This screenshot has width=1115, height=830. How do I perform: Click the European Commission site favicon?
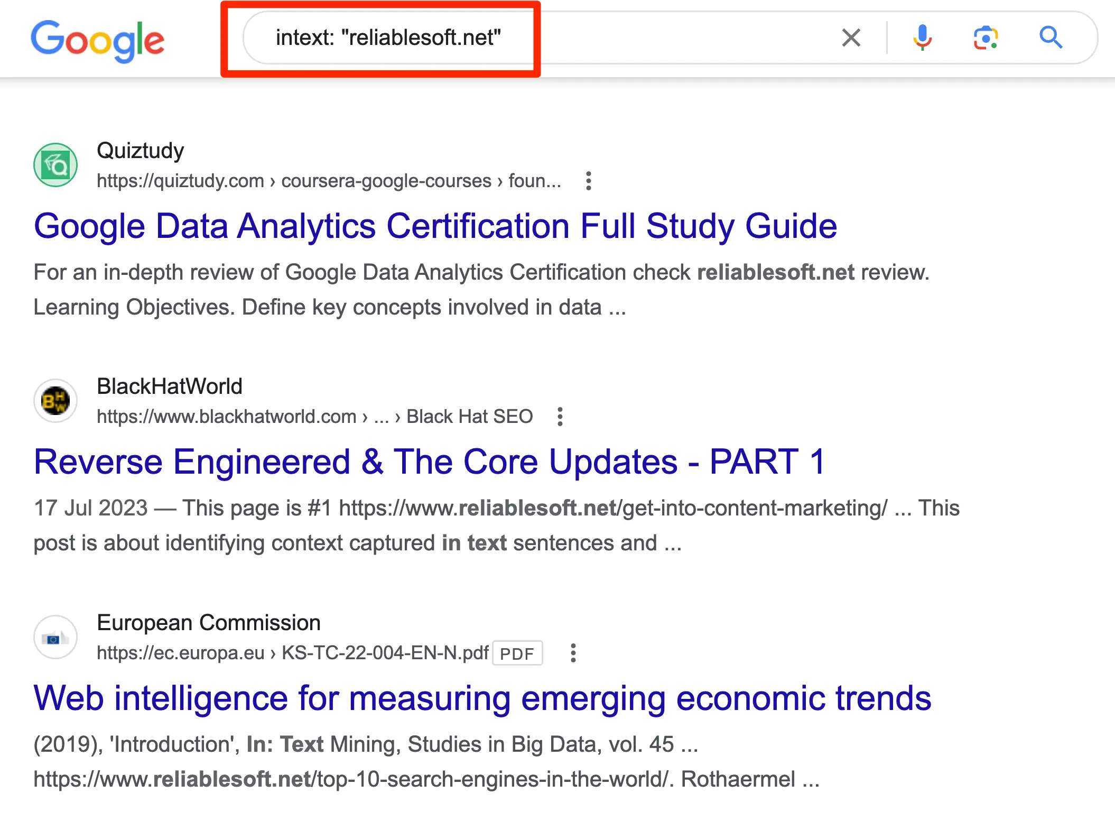55,637
